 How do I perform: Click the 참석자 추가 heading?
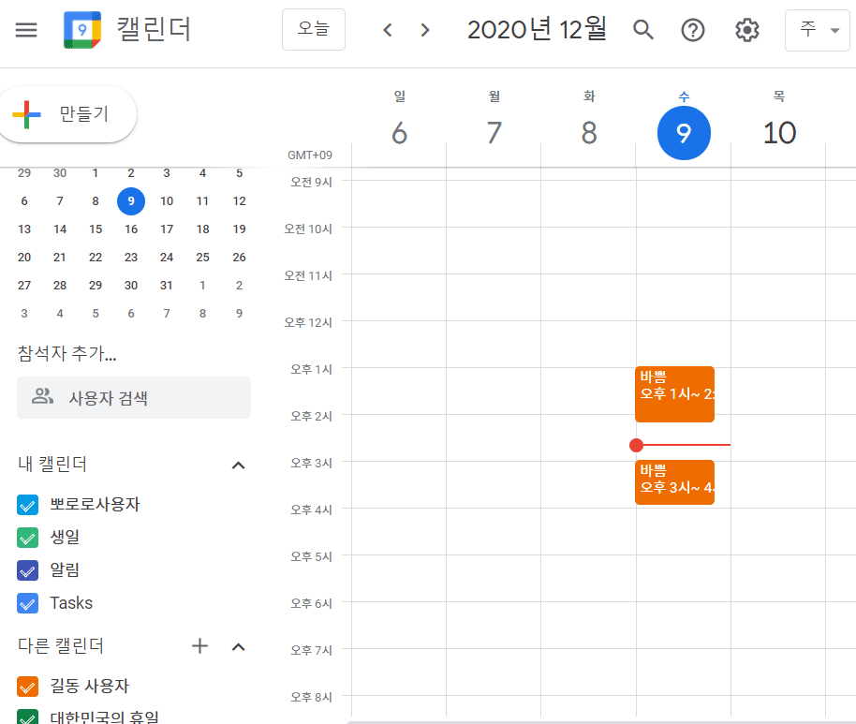coord(66,353)
